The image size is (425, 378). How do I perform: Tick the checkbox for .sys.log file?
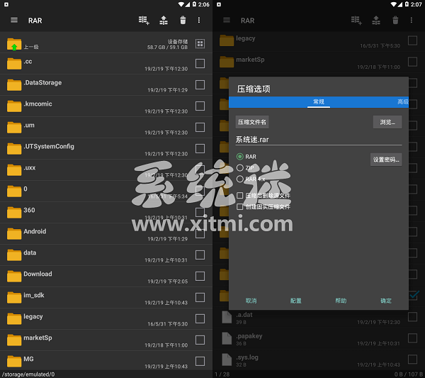(x=412, y=359)
